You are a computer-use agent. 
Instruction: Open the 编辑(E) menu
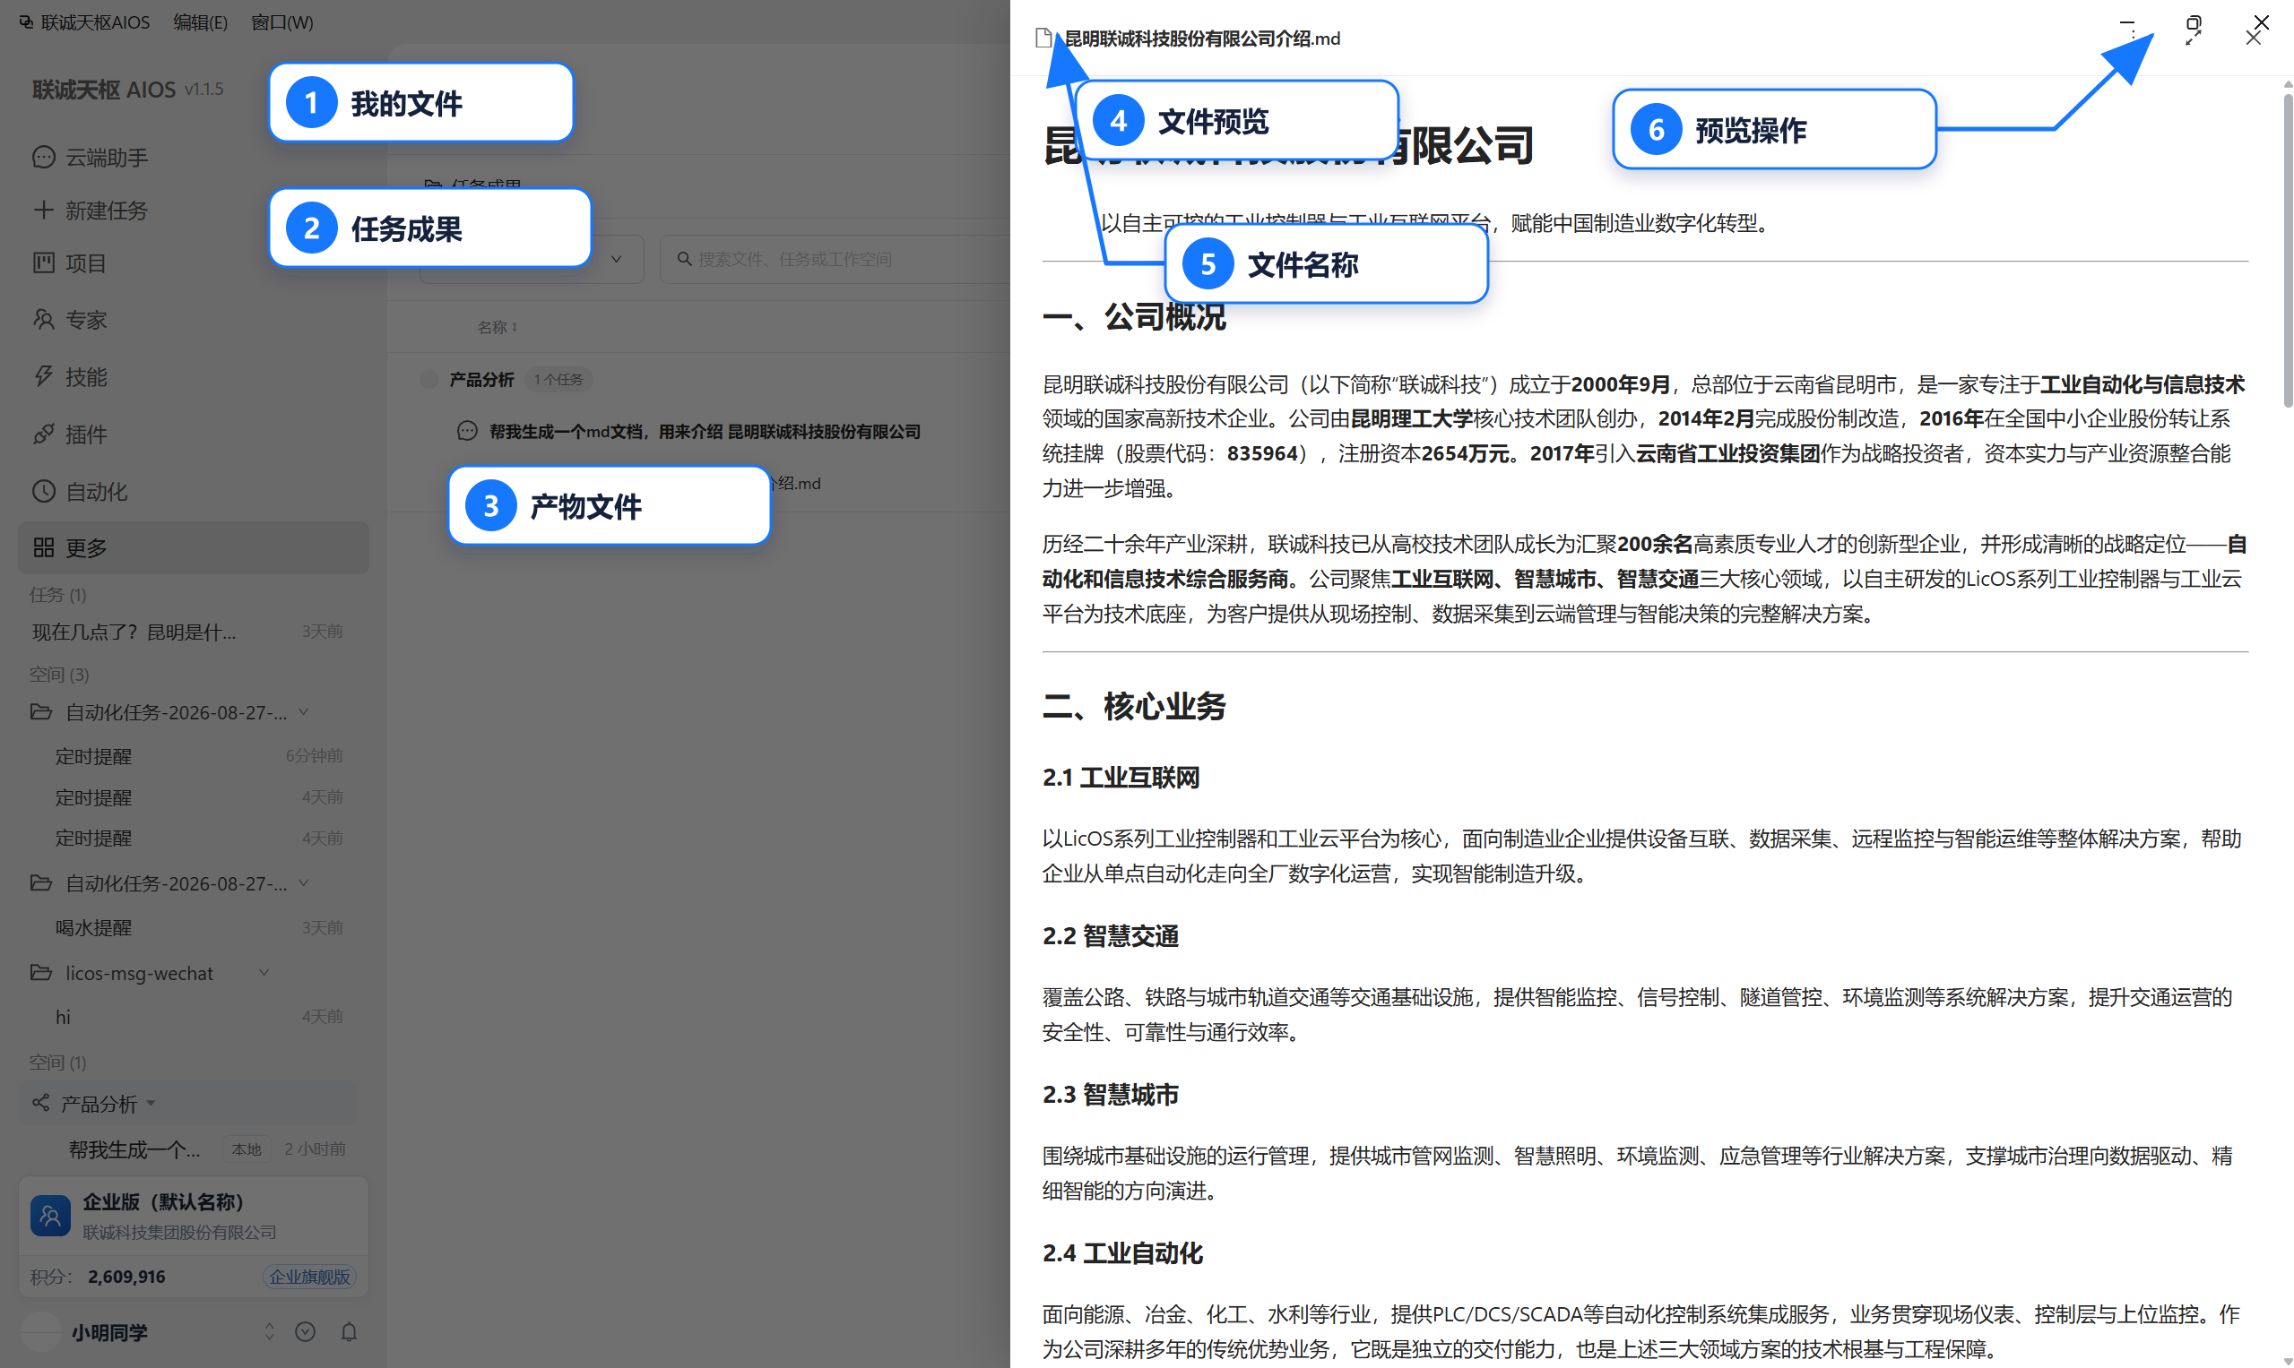pyautogui.click(x=200, y=22)
